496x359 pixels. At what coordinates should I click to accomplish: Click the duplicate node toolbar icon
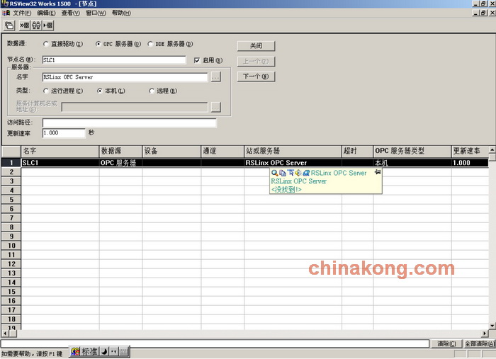36,25
